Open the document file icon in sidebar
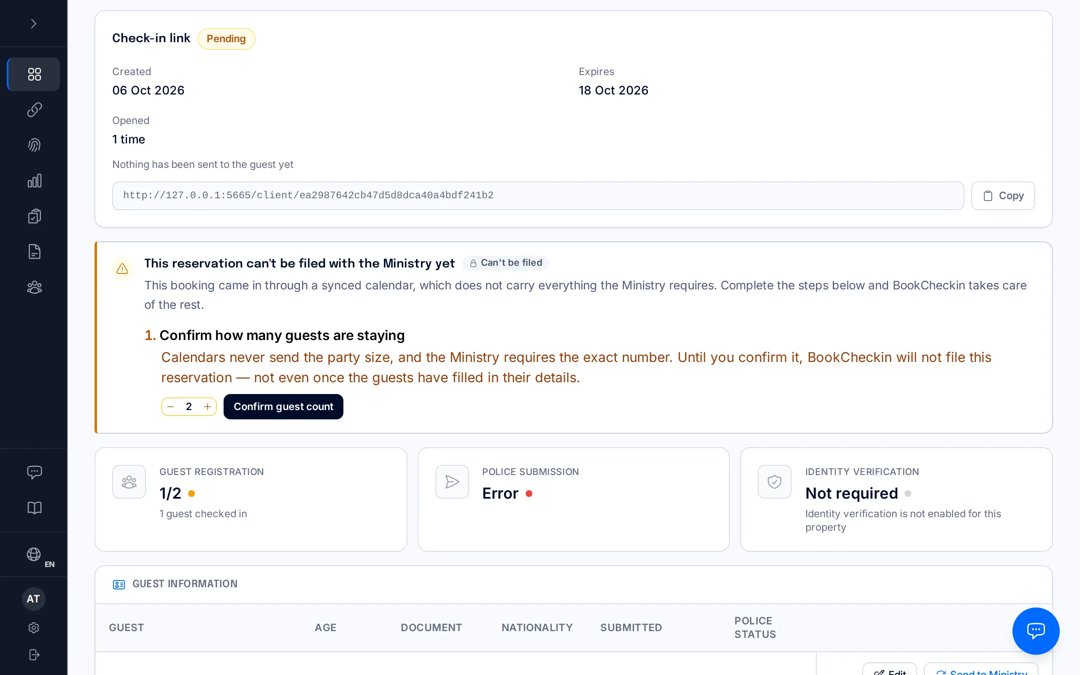This screenshot has height=675, width=1080. coord(34,252)
